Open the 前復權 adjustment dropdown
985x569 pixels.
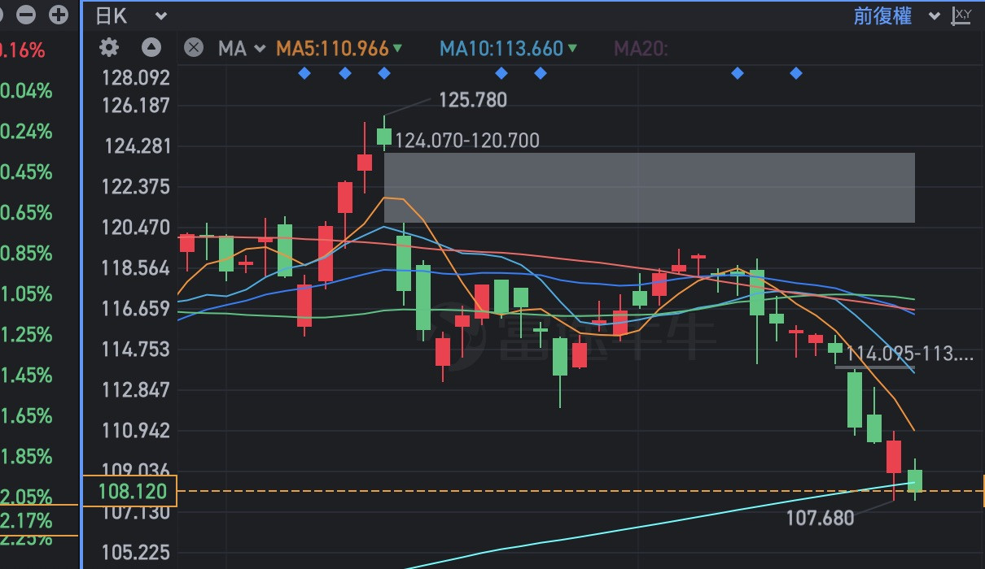(895, 15)
